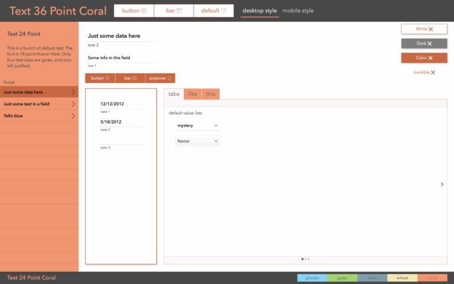The image size is (454, 284).
Task: Choose the 'grass' color theme swatch
Action: [342, 277]
